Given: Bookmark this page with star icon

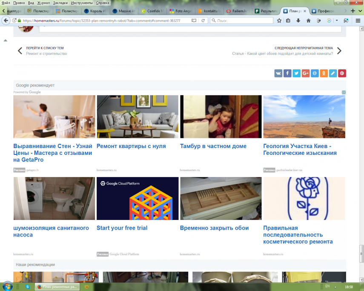Looking at the screenshot, I should pyautogui.click(x=279, y=20).
